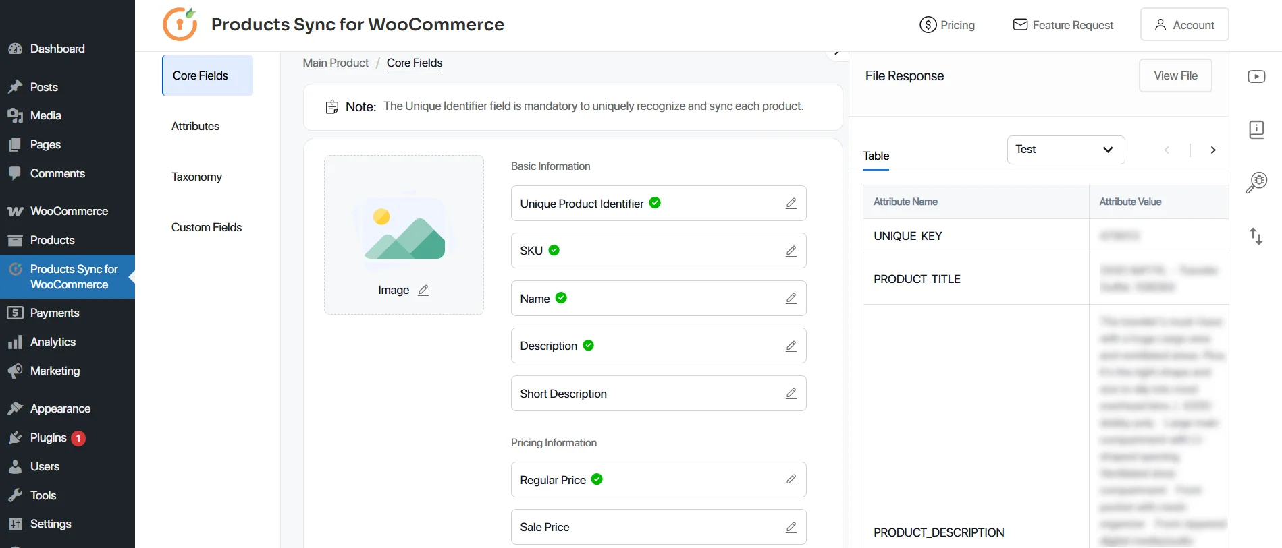The height and width of the screenshot is (548, 1282).
Task: Open Media in WordPress sidebar
Action: [x=68, y=115]
